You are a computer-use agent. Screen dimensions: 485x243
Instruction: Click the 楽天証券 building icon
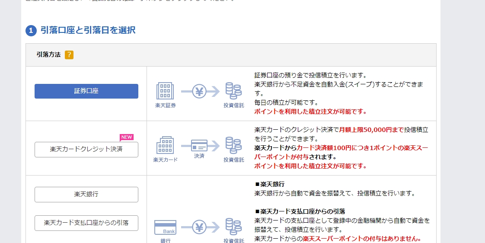pyautogui.click(x=165, y=91)
